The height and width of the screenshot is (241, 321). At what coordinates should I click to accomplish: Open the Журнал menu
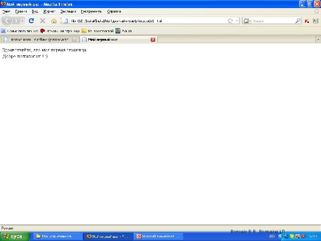pyautogui.click(x=49, y=12)
